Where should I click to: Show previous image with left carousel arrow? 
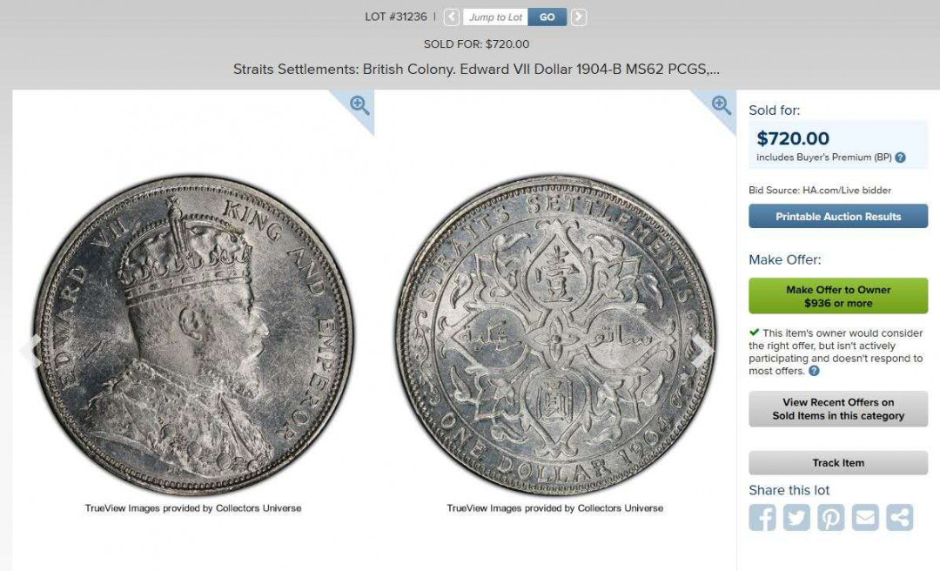(x=29, y=350)
